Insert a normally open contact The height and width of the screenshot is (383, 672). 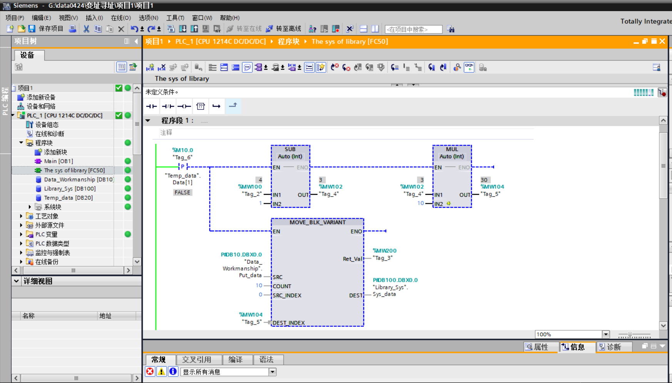point(151,106)
